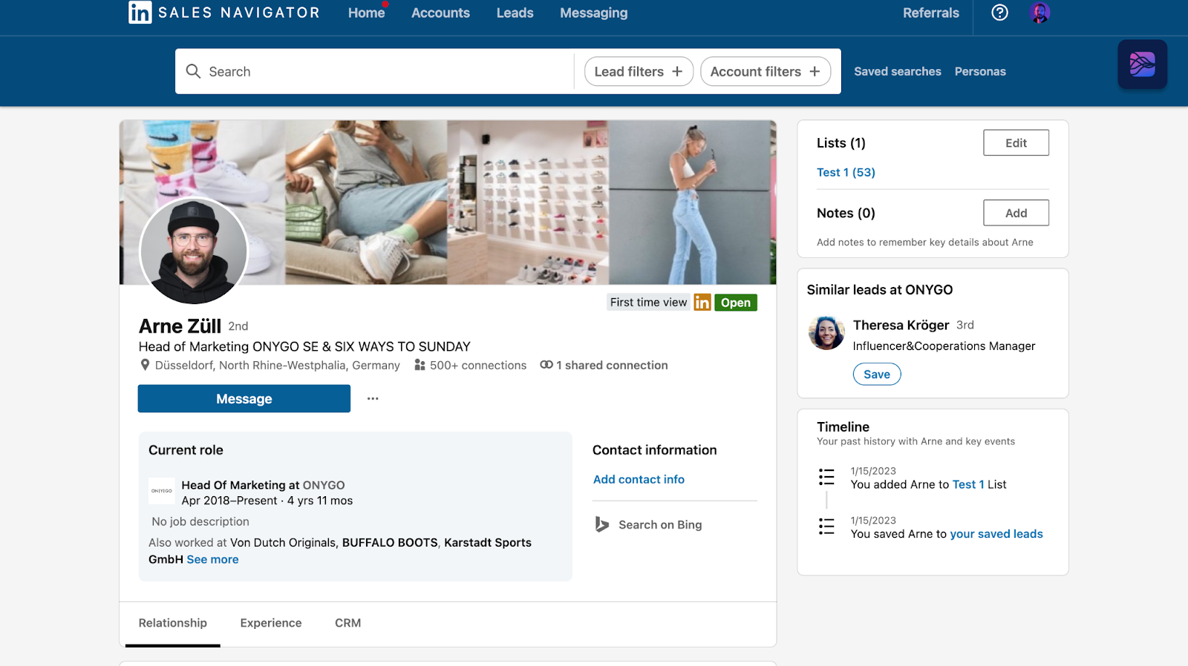The image size is (1188, 666).
Task: Click the Arne Züll name heading
Action: (180, 326)
